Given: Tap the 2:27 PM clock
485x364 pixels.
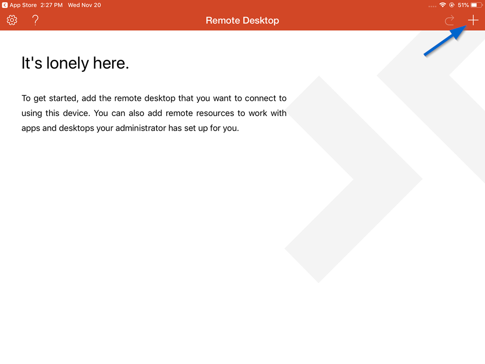Looking at the screenshot, I should [x=51, y=5].
